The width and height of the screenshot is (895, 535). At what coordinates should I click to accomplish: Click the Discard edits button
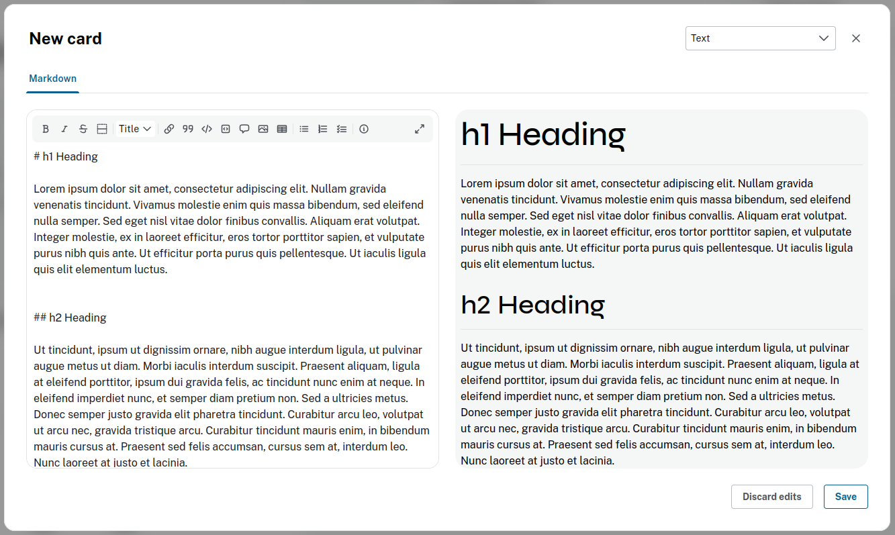771,497
